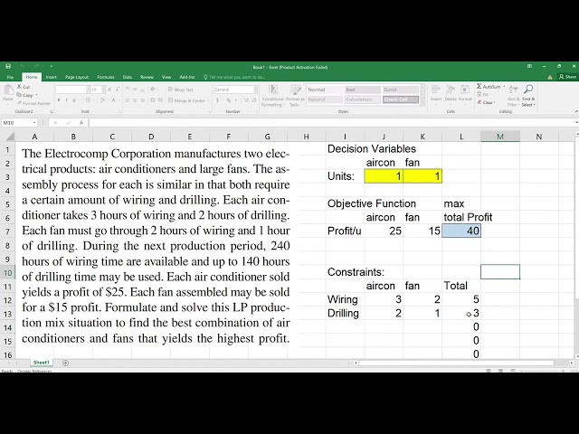Image resolution: width=579 pixels, height=434 pixels.
Task: Open the General number format dropdown
Action: [255, 90]
